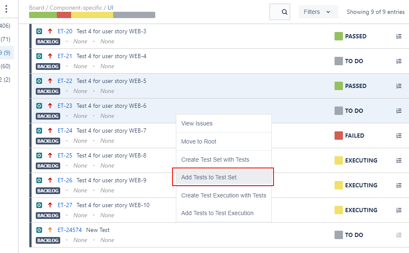
Task: Open issue link ET-24
Action: pyautogui.click(x=65, y=130)
